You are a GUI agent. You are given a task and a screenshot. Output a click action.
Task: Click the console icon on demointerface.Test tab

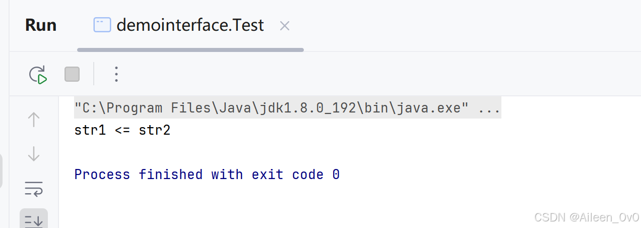[102, 25]
